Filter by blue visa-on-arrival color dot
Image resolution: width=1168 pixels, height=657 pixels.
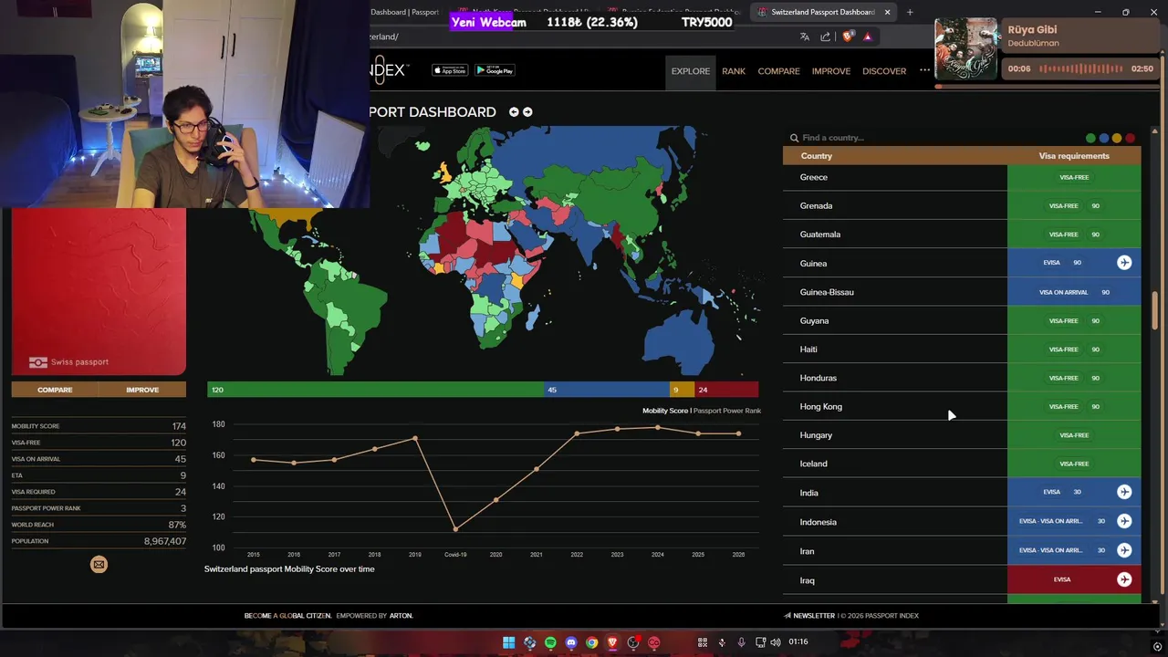coord(1103,138)
